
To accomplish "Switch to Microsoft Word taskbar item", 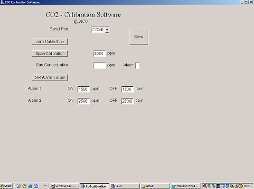I will 185,186.
